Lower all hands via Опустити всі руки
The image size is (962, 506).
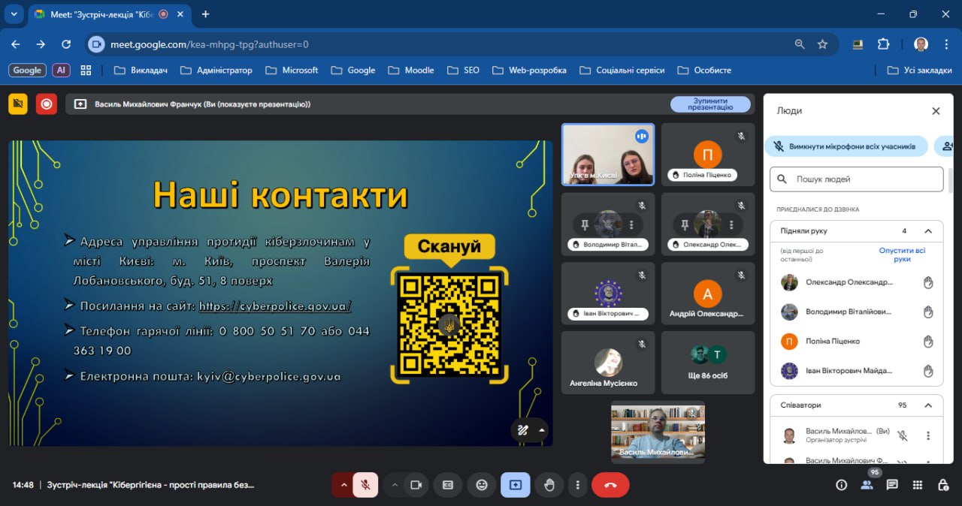pos(902,255)
